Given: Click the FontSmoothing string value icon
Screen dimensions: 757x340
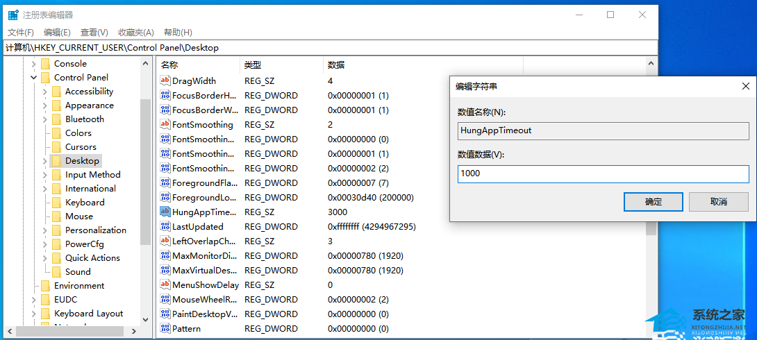Looking at the screenshot, I should (165, 125).
